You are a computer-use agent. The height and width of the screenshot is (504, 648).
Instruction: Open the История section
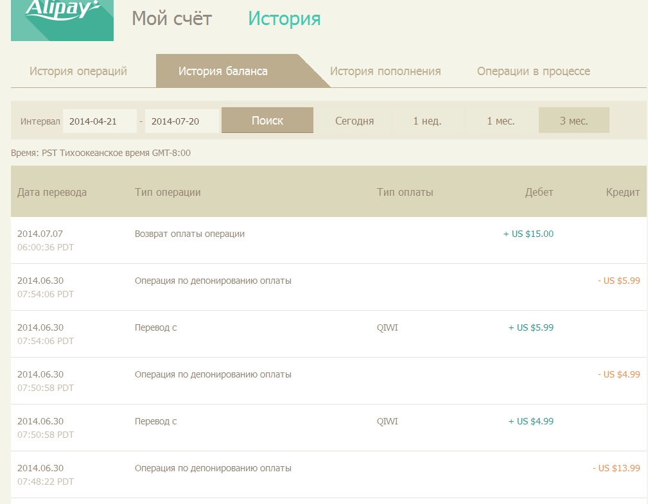coord(285,19)
